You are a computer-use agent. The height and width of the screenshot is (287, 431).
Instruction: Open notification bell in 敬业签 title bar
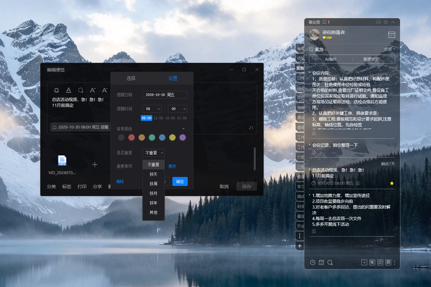(x=325, y=22)
